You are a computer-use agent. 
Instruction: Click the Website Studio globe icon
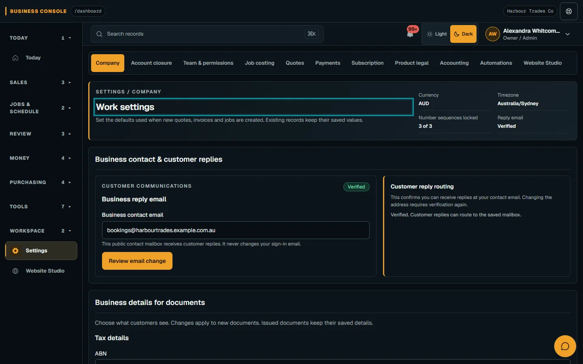(15, 271)
